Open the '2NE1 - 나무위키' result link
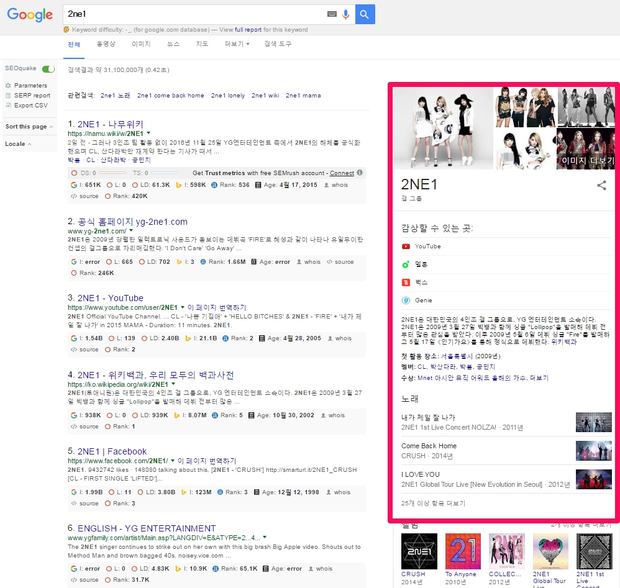 click(110, 124)
